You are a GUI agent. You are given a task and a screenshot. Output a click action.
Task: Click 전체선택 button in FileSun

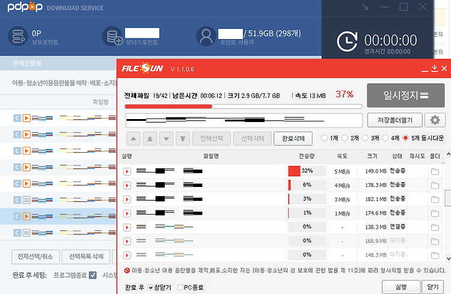click(212, 139)
